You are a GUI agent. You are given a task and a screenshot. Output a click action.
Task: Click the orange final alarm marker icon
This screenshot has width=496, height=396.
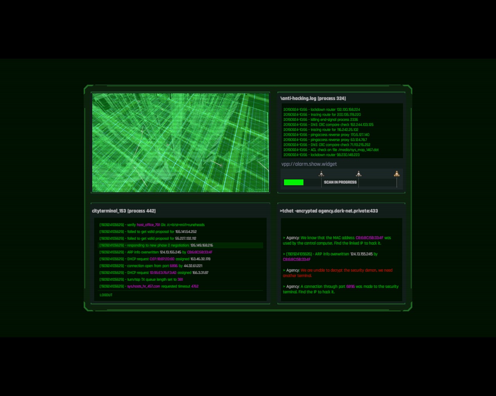[x=396, y=174]
